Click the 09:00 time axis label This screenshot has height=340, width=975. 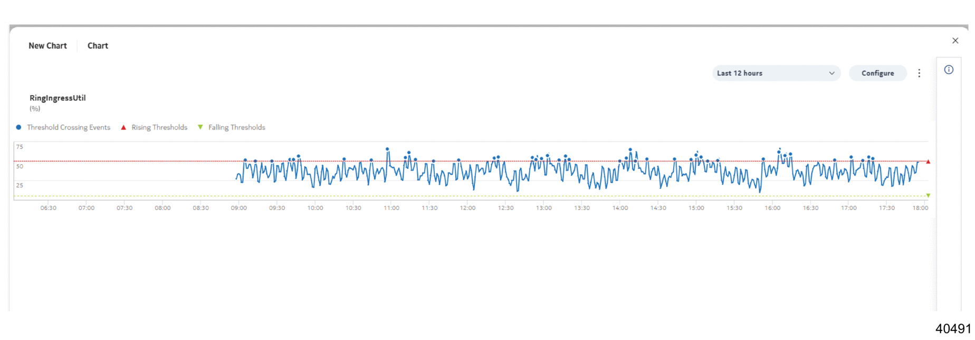(x=238, y=208)
